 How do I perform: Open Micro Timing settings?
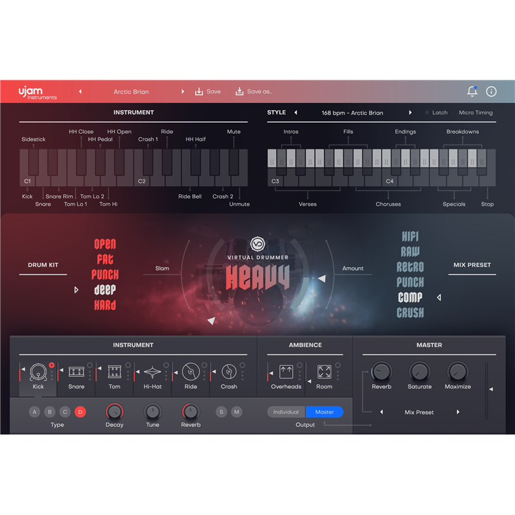coord(476,113)
